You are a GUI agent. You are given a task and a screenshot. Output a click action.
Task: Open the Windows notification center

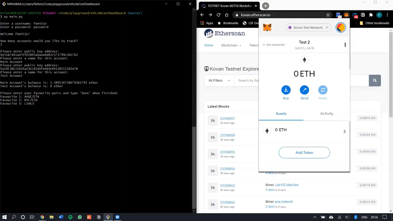click(x=387, y=217)
